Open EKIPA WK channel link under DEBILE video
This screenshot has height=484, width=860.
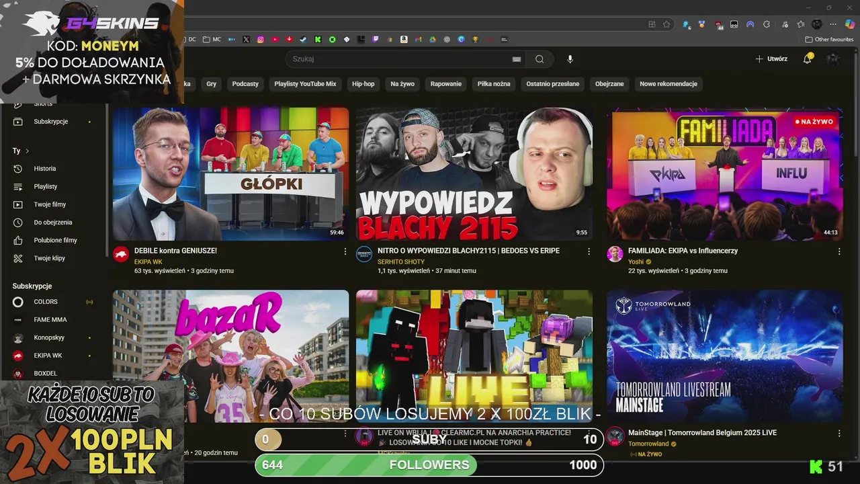pos(148,261)
